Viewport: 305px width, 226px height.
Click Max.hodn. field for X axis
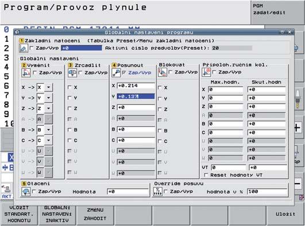[226, 89]
